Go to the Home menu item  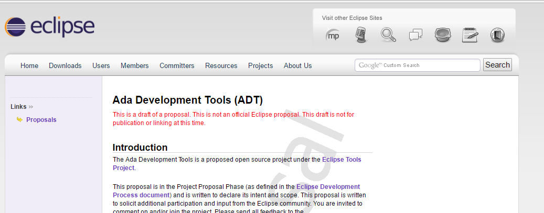tap(29, 66)
